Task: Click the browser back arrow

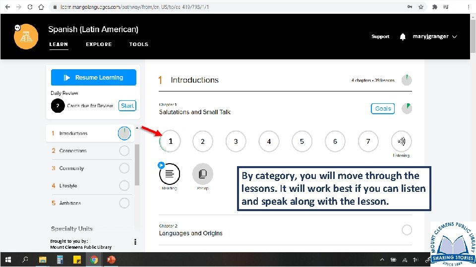Action: [x=8, y=6]
